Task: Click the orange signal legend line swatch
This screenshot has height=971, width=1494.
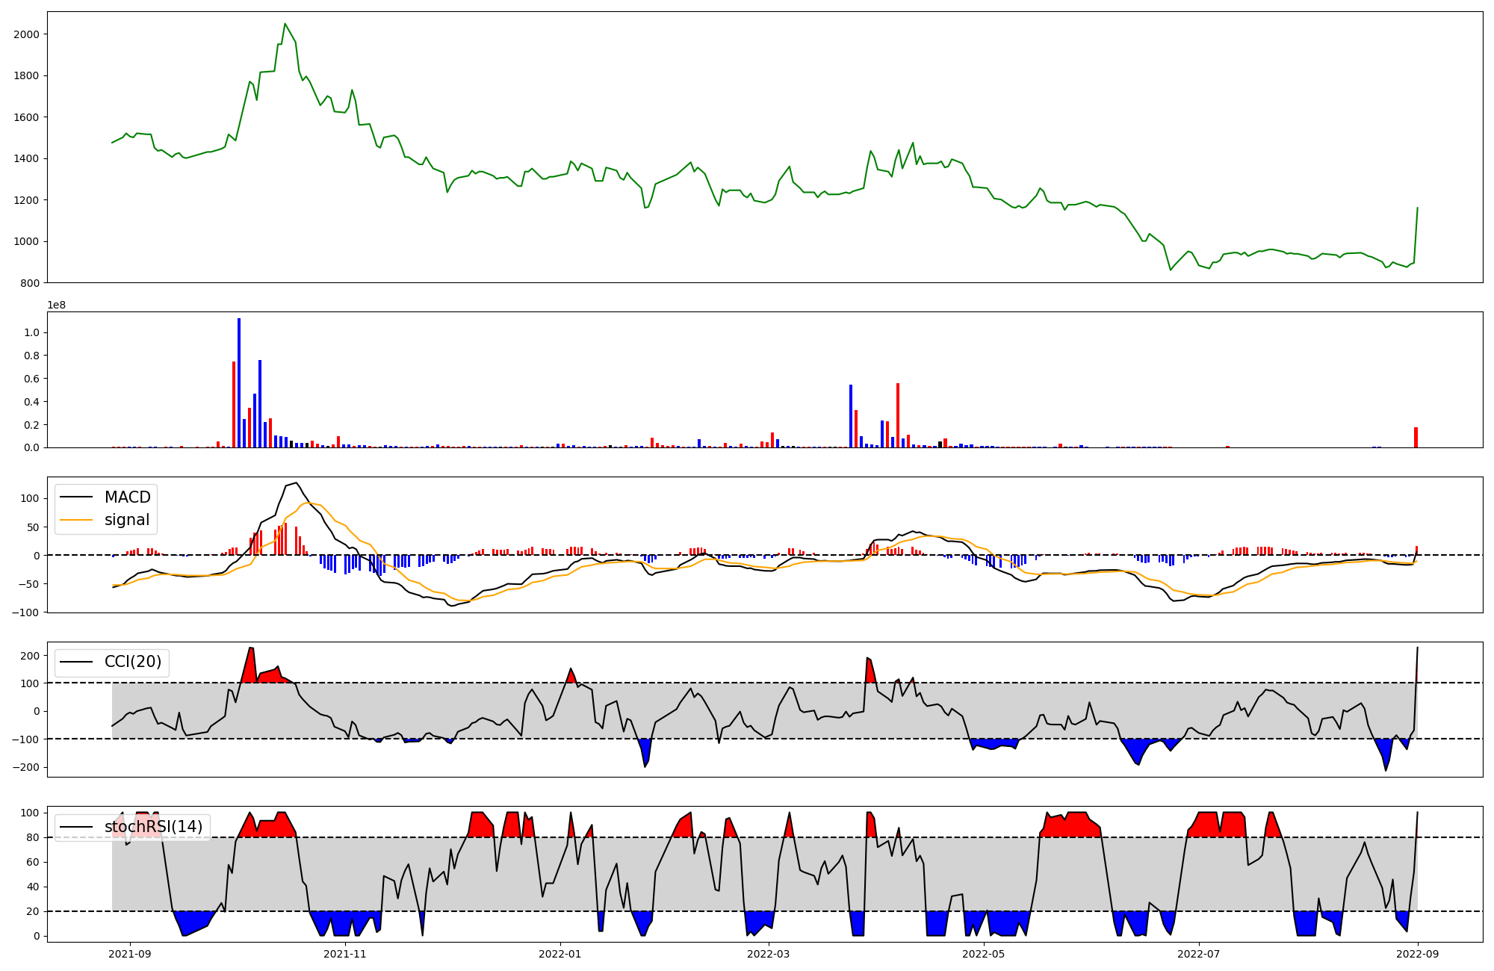Action: click(x=76, y=520)
